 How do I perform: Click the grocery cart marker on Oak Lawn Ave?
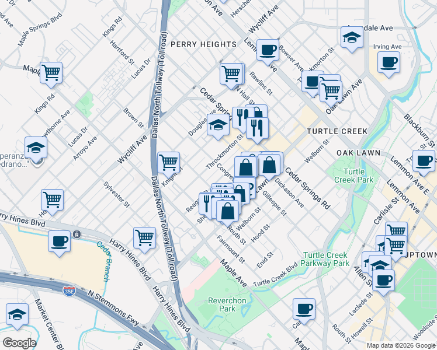pos(331,93)
